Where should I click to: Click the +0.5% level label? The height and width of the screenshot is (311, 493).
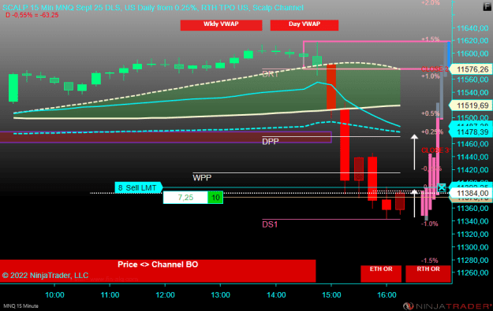[431, 113]
